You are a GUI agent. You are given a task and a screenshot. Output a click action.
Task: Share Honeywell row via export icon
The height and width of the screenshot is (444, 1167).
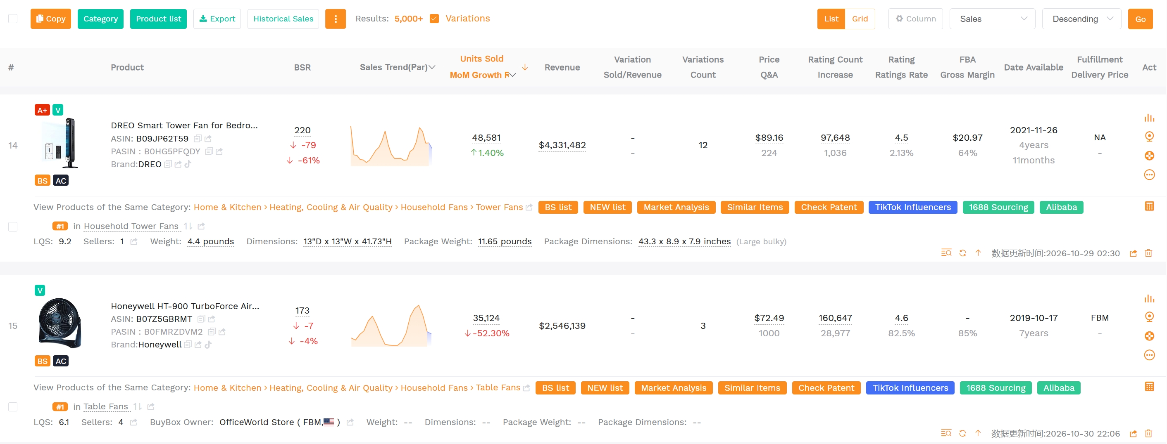pyautogui.click(x=1133, y=434)
